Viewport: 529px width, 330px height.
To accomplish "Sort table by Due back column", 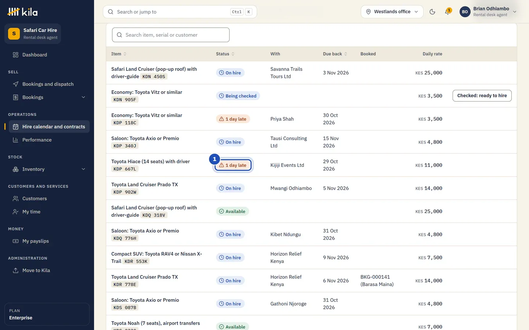I will pyautogui.click(x=335, y=54).
